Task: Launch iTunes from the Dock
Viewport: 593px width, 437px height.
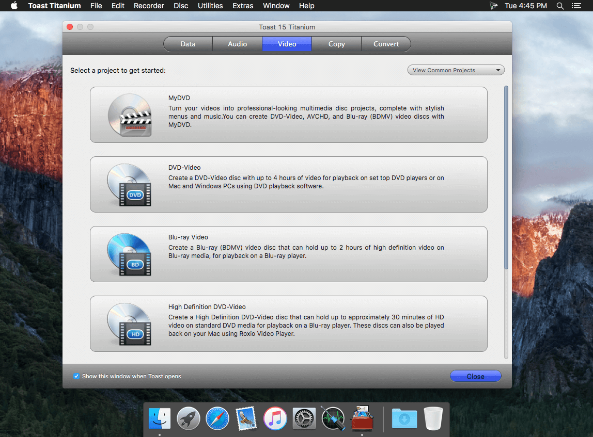Action: 275,418
